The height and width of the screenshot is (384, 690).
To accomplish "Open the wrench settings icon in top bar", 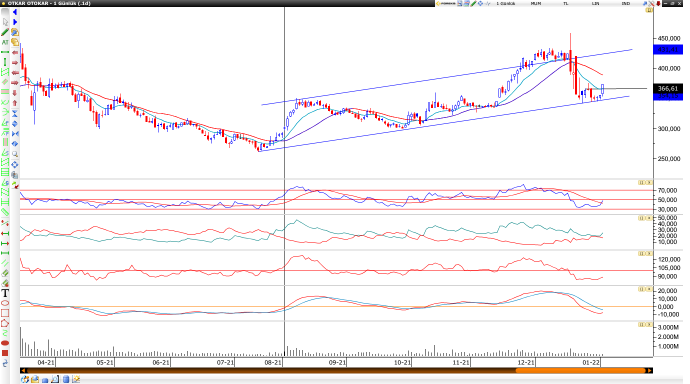I will (651, 3).
